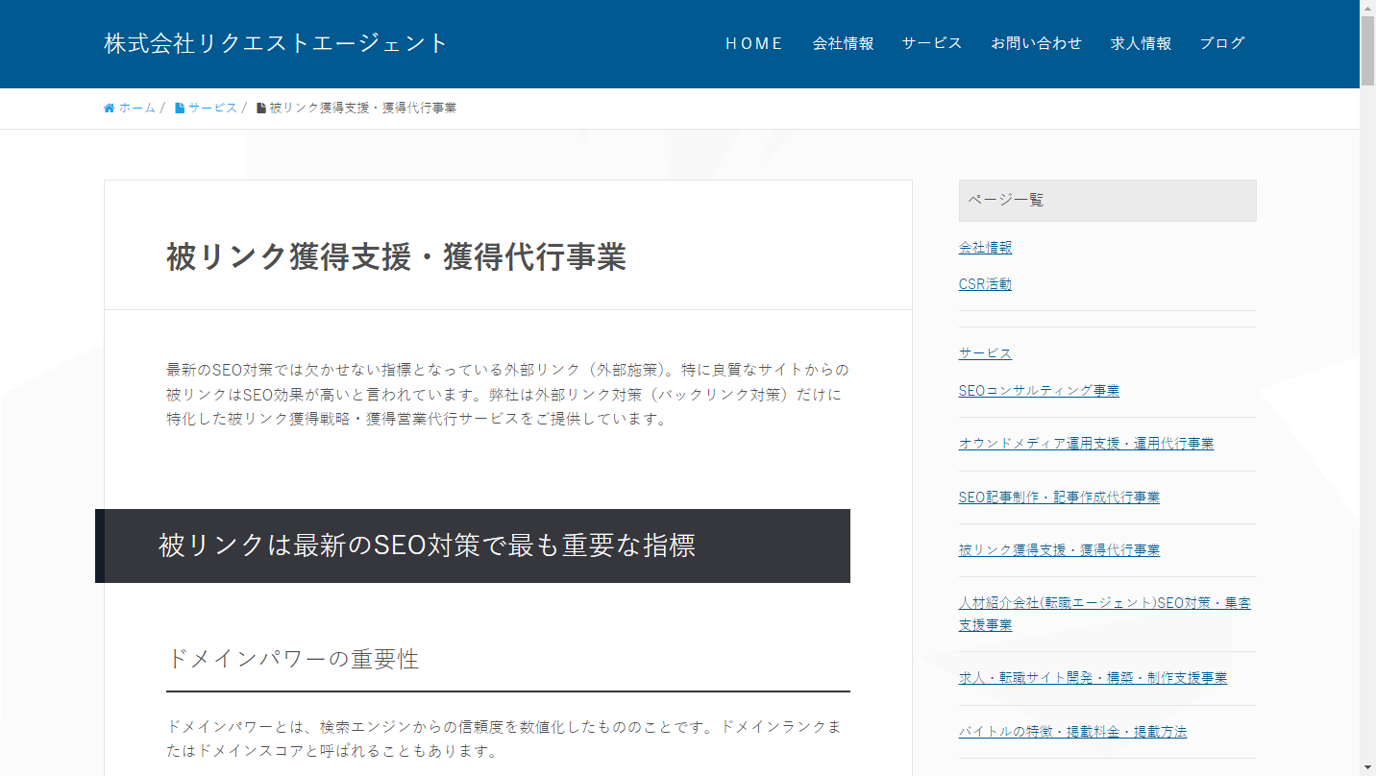Open sidebar 被リンク獲得支援・獲得代行事業 link
1376x776 pixels.
1059,550
